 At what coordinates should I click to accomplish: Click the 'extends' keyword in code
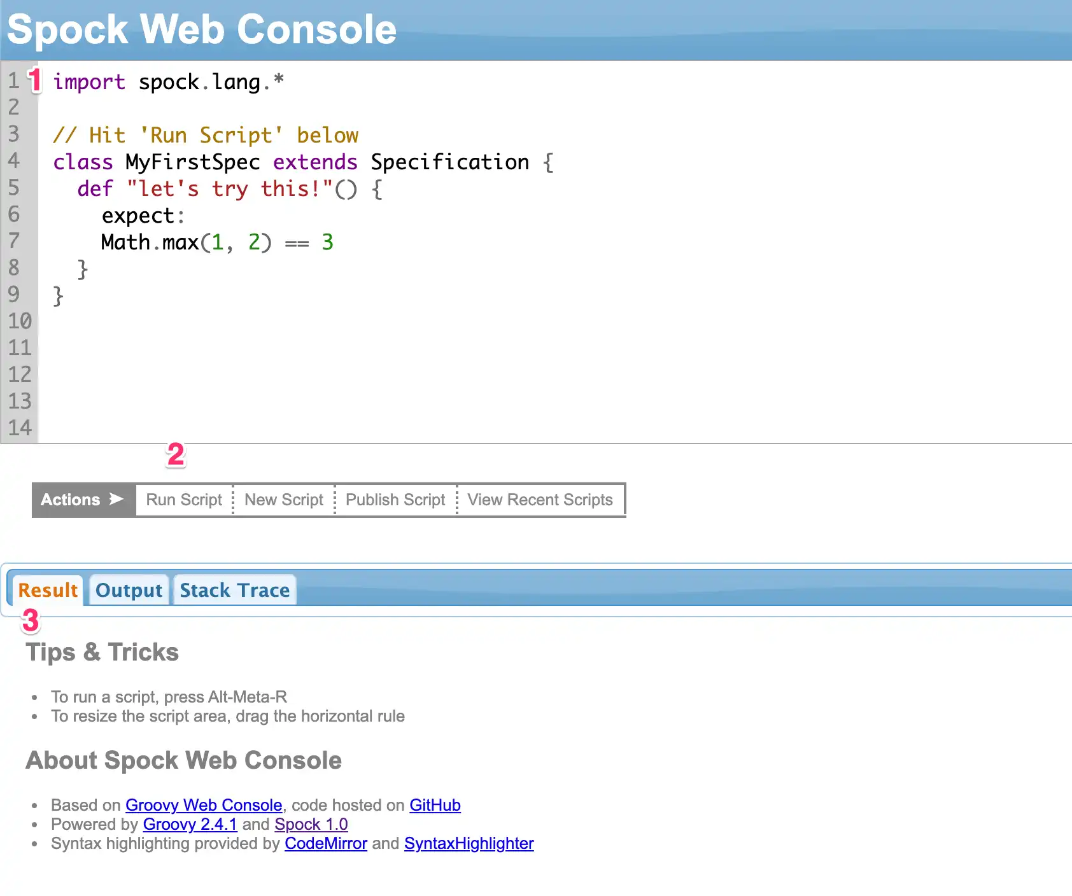coord(315,162)
